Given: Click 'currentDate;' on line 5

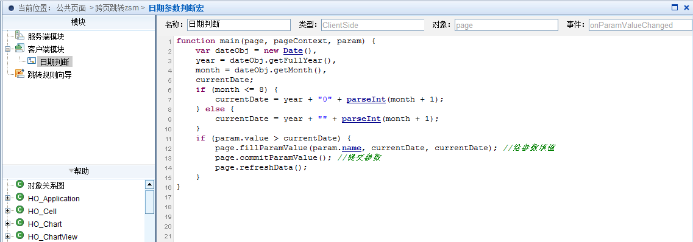Looking at the screenshot, I should tap(225, 80).
